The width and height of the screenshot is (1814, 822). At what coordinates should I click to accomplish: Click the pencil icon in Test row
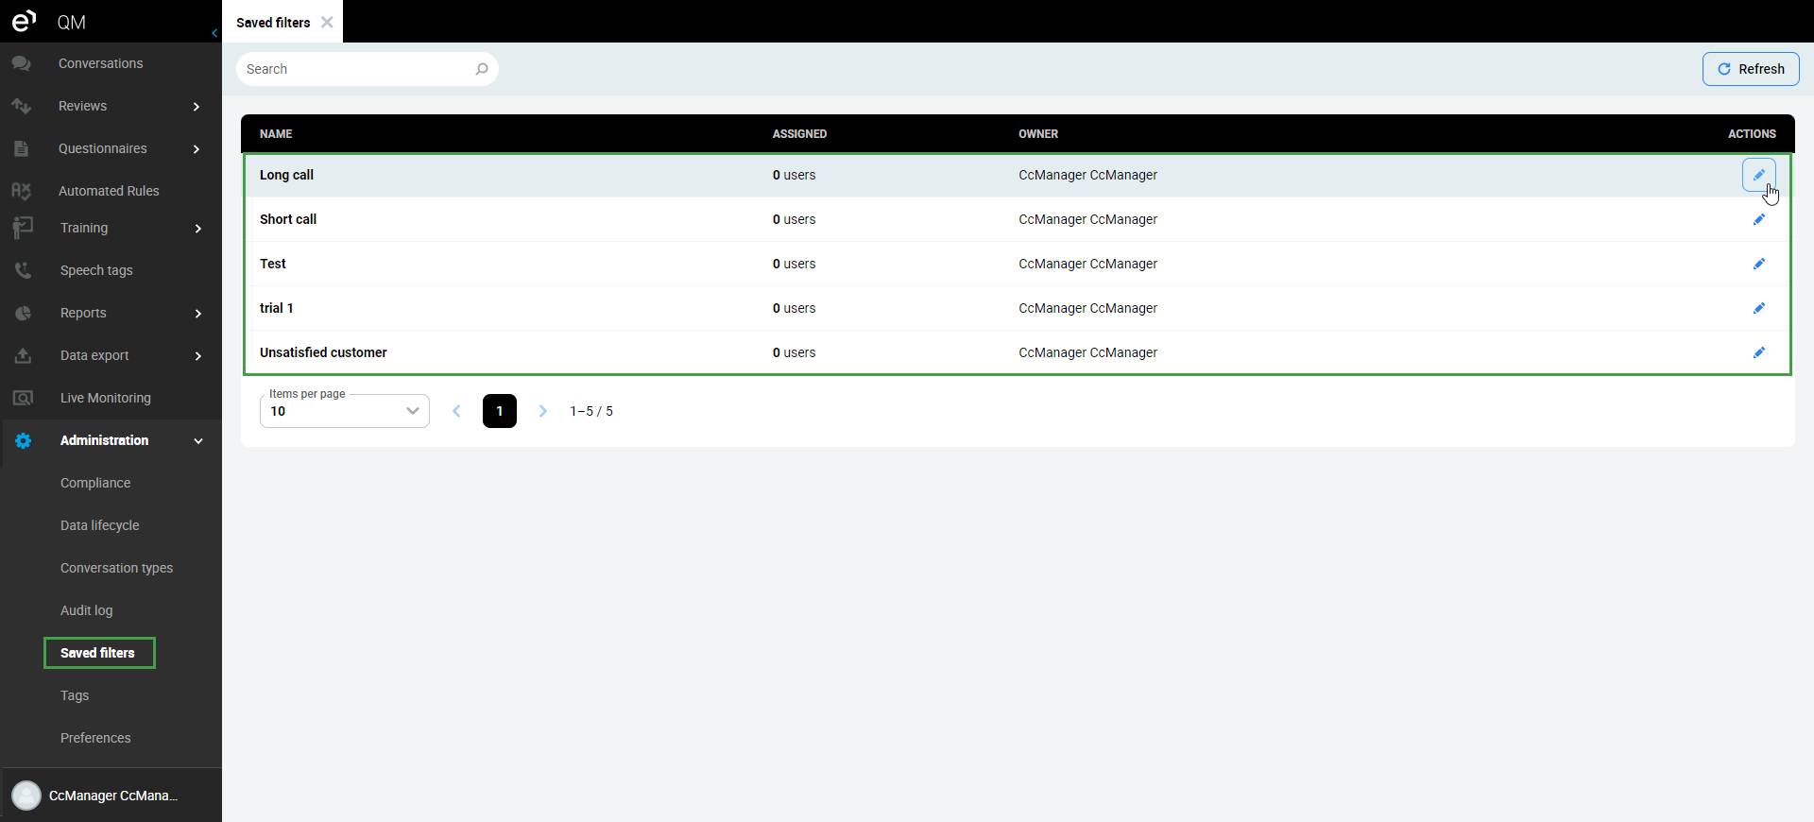click(x=1758, y=264)
